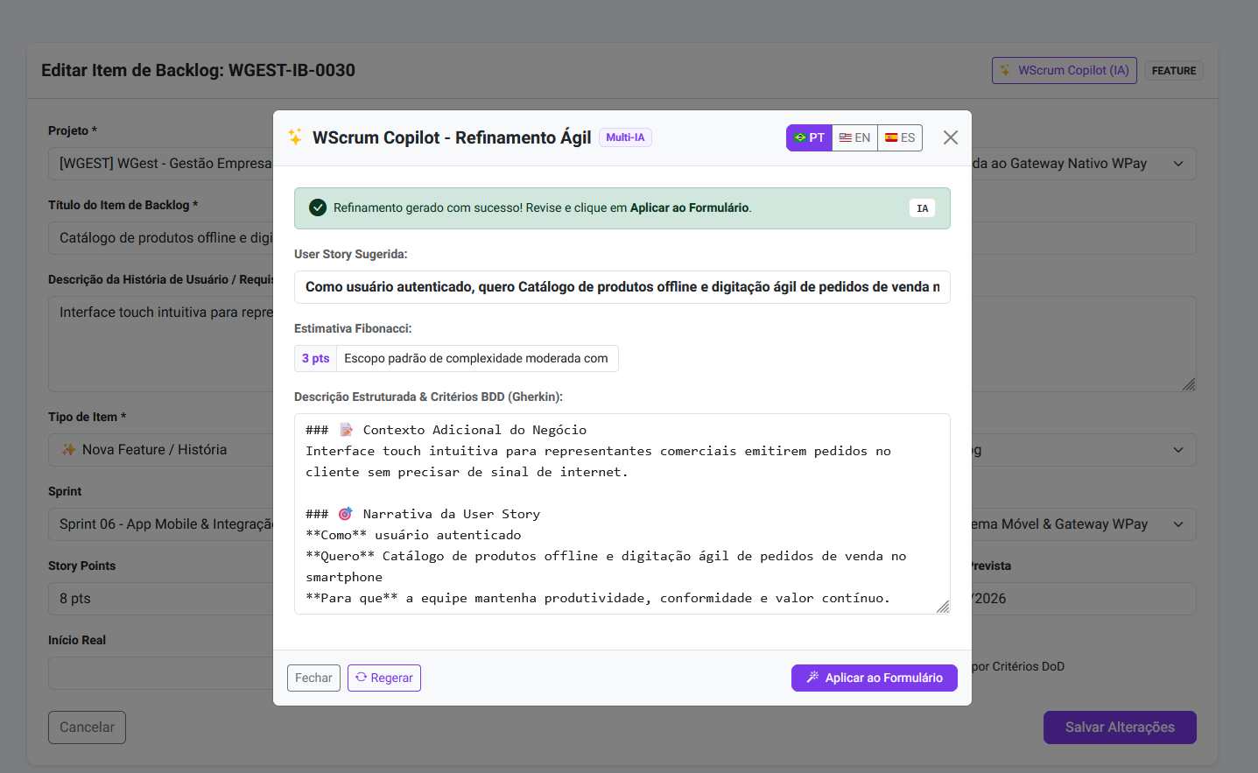The image size is (1258, 773).
Task: Click the IA badge in the success alert
Action: (x=922, y=208)
